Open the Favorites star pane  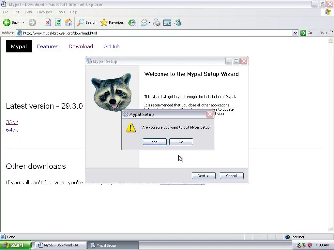[x=112, y=22]
